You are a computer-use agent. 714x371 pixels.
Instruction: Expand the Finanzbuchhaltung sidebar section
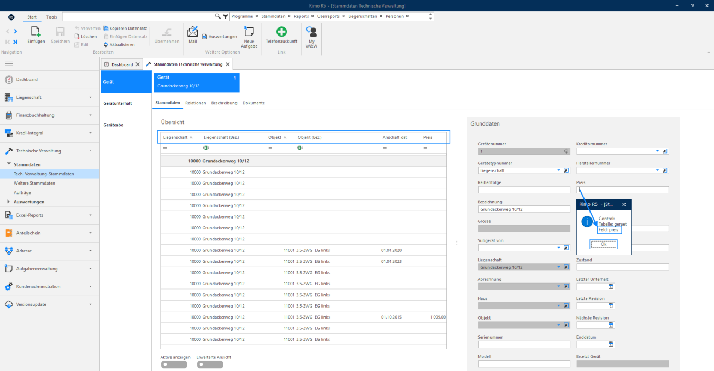tap(50, 115)
